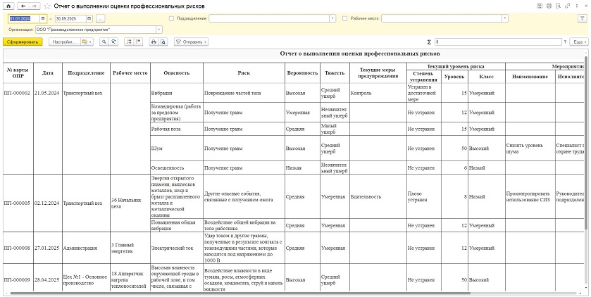The image size is (591, 297).
Task: Click the horizontal scrollbar at the bottom
Action: point(240,293)
